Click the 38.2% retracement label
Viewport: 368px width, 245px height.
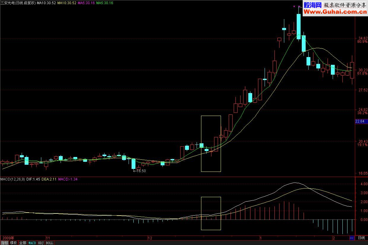(x=362, y=113)
